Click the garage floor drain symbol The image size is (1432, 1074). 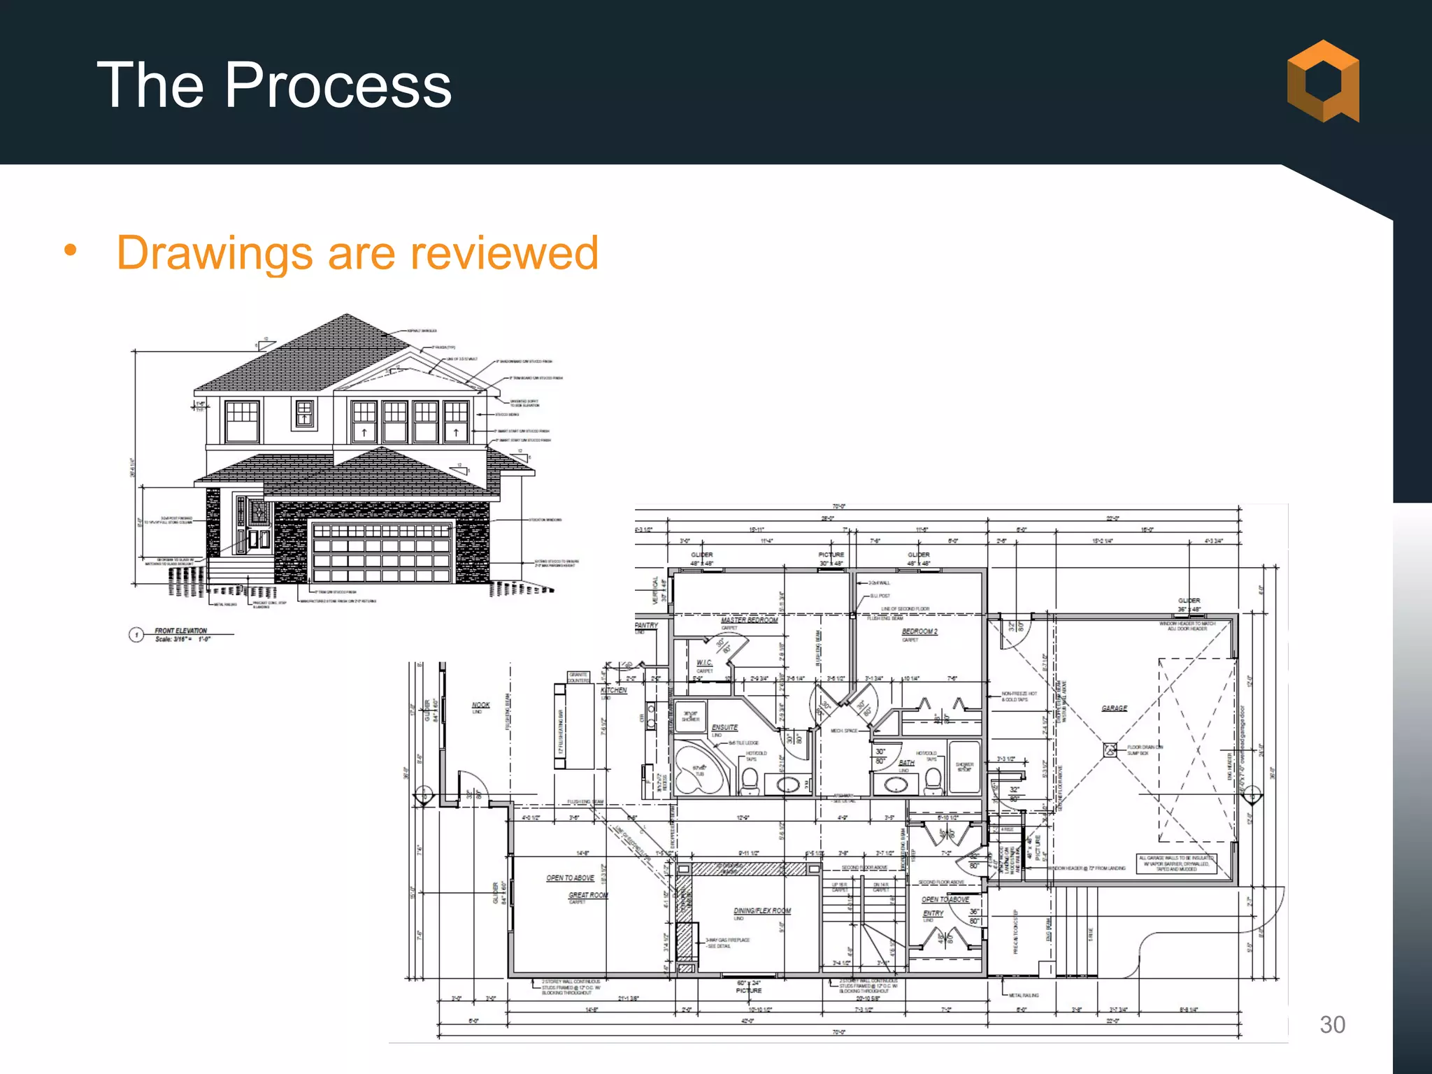tap(1110, 750)
